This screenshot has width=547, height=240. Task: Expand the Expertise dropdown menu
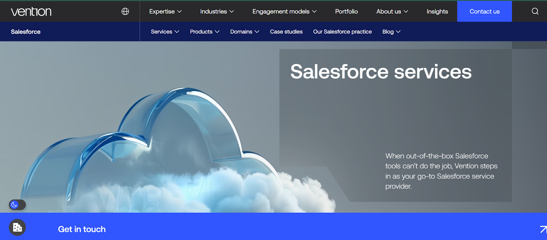(165, 11)
